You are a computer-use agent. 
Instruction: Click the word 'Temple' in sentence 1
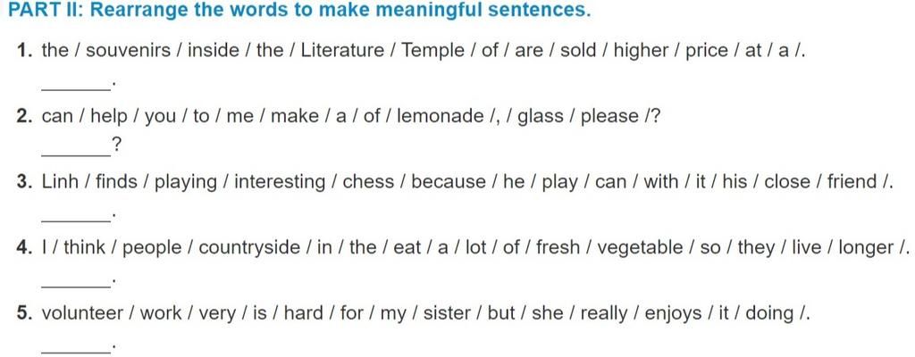pyautogui.click(x=432, y=50)
